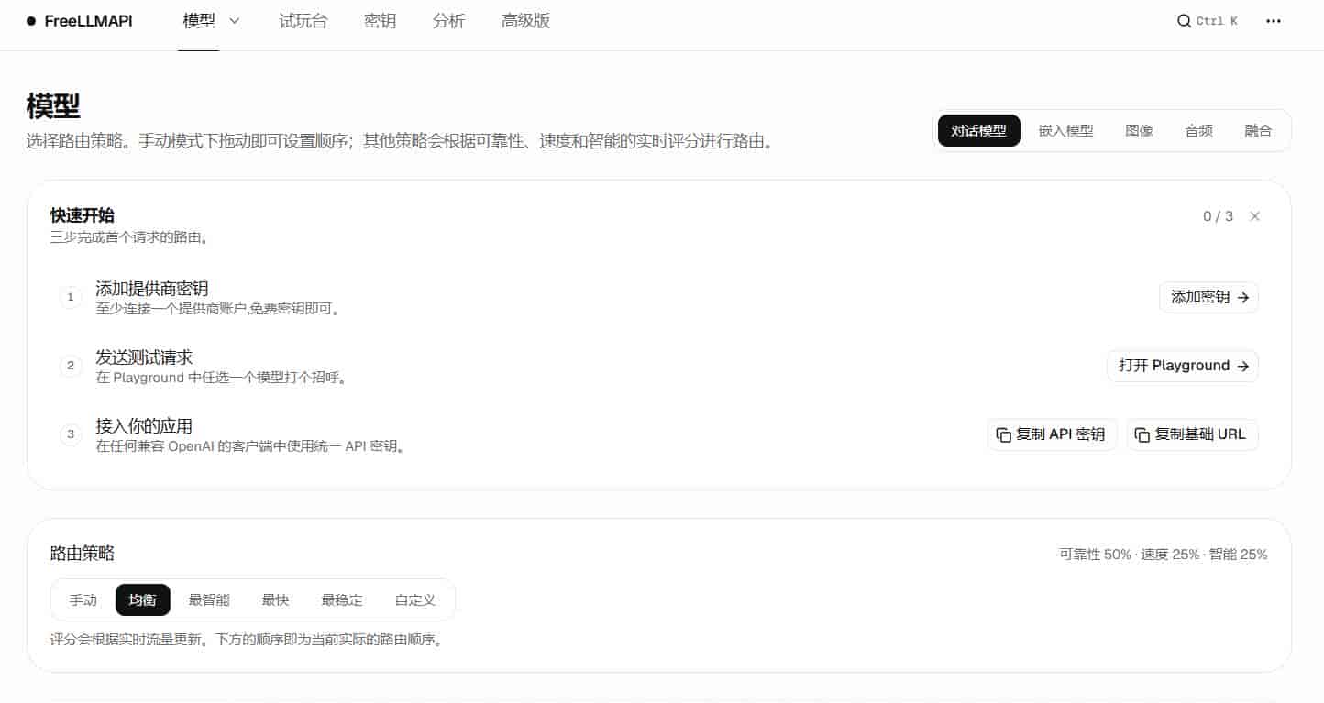1324x703 pixels.
Task: Switch to 嵌入模型 tab
Action: [1066, 130]
